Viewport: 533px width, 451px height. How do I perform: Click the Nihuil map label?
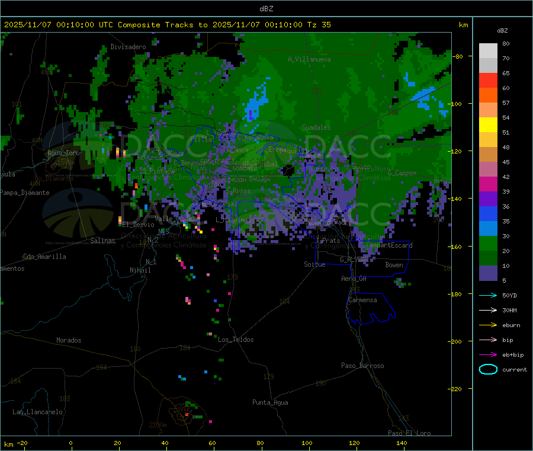click(x=140, y=270)
